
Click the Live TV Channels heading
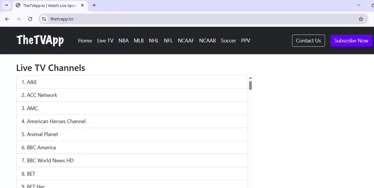point(50,68)
